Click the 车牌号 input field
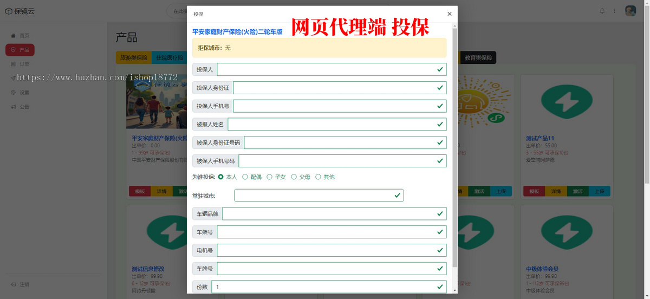This screenshot has height=299, width=650. pyautogui.click(x=332, y=269)
